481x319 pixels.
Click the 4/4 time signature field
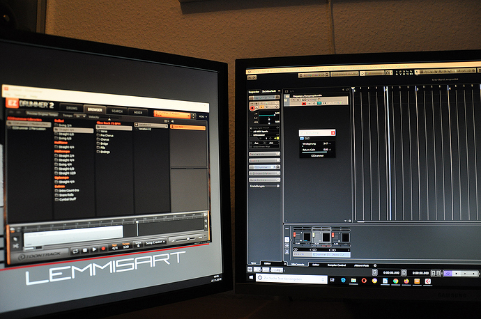pos(115,247)
